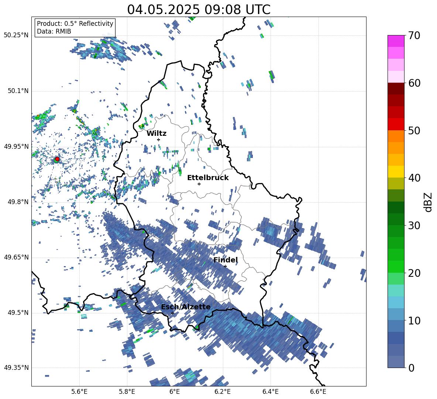437x399 pixels.
Task: Click the Findel station label
Action: point(226,260)
